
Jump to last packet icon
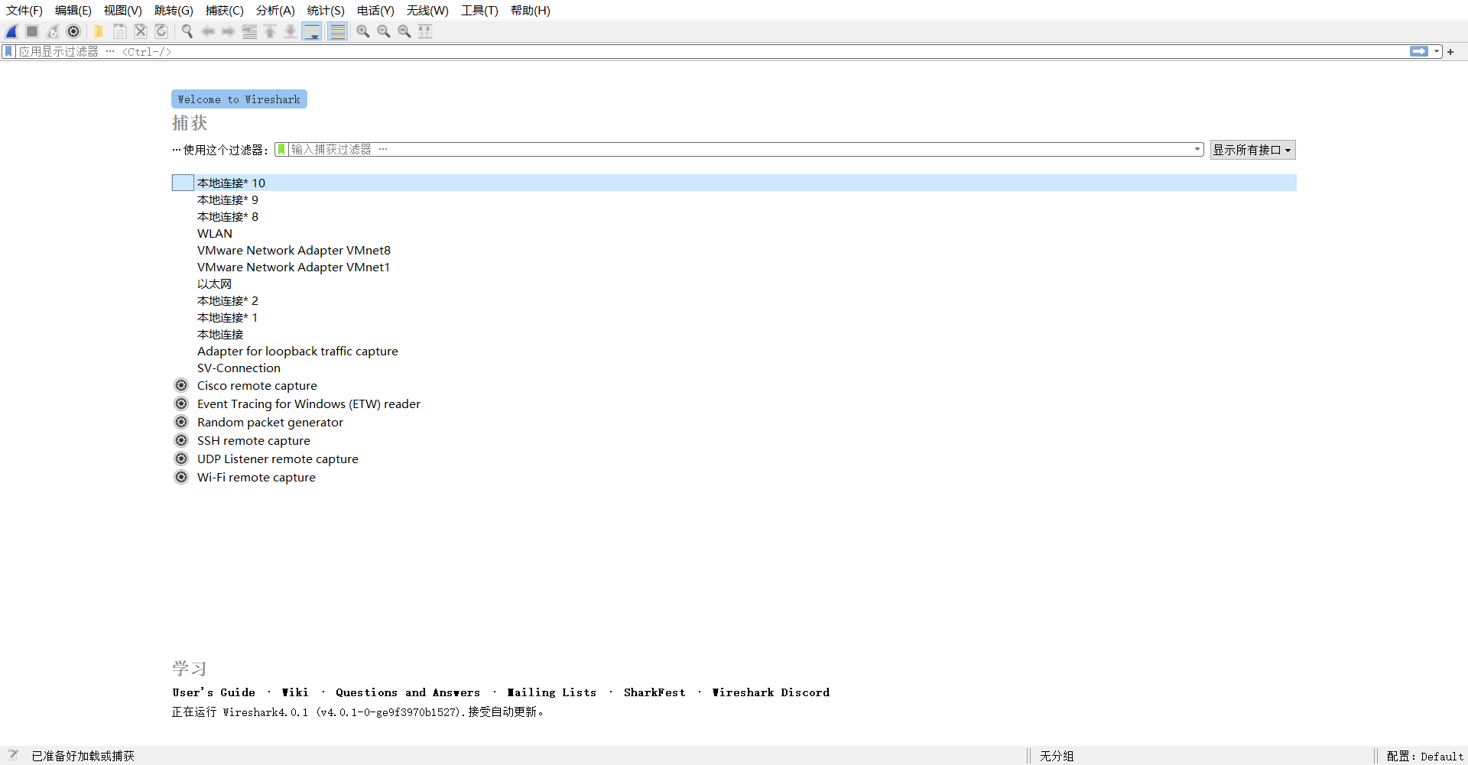pos(291,31)
